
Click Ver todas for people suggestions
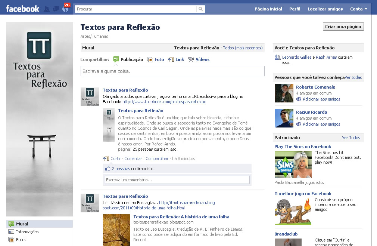click(x=353, y=77)
